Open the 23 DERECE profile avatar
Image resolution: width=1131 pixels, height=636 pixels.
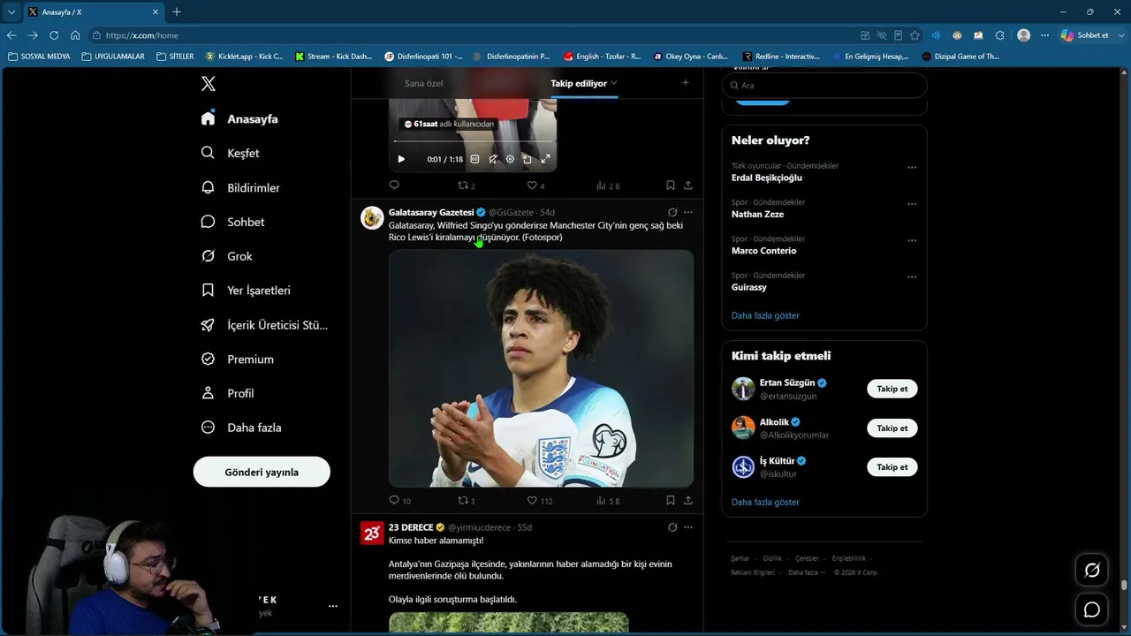click(x=372, y=533)
